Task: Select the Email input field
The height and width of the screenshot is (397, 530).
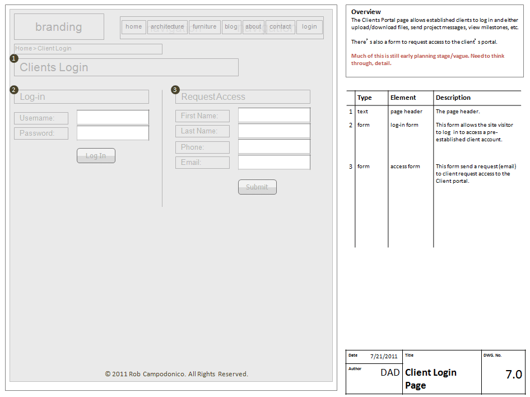Action: coord(274,162)
